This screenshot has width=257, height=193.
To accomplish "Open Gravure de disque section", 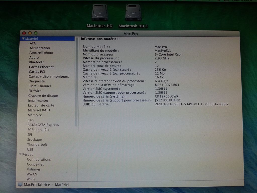I will 43,96.
